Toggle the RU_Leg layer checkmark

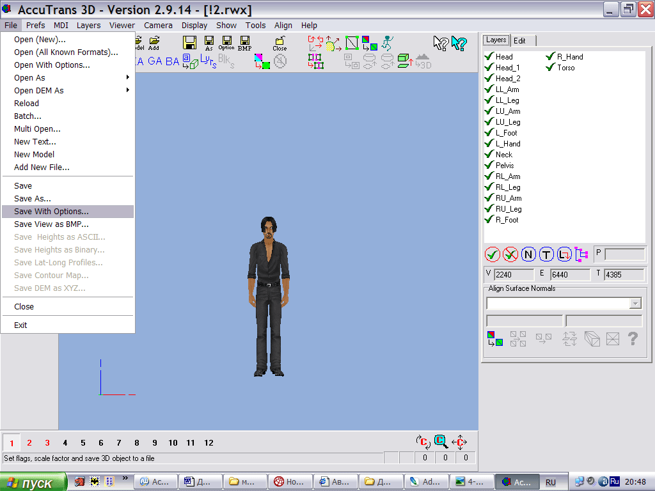[489, 208]
